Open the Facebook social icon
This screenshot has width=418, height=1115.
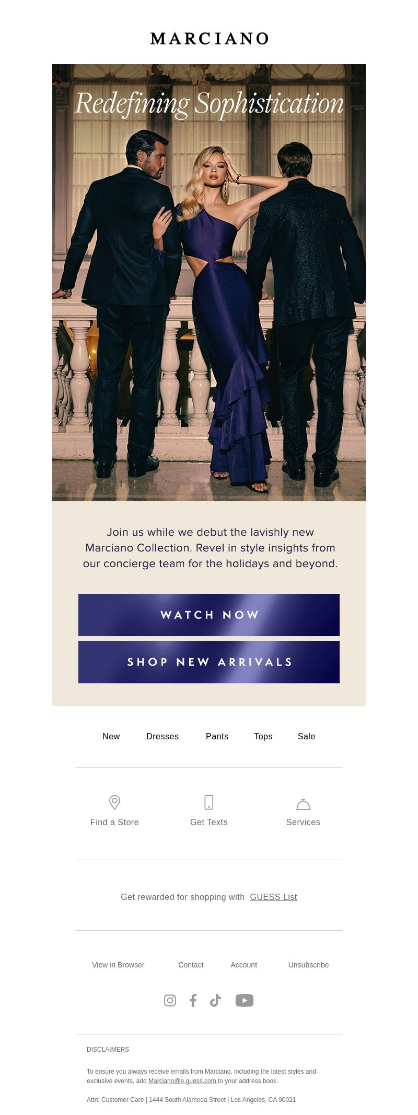coord(193,1000)
